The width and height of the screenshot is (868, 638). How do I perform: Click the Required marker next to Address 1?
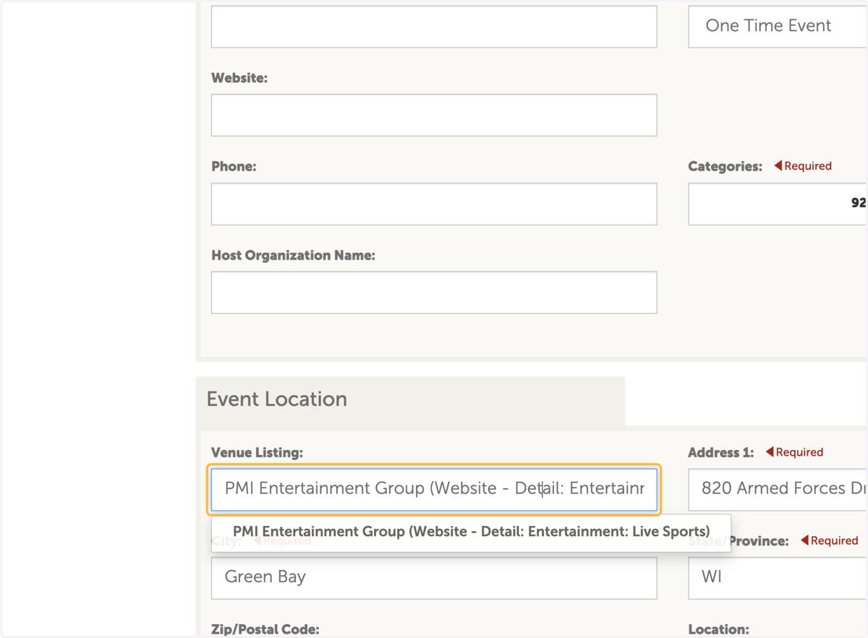pos(794,452)
